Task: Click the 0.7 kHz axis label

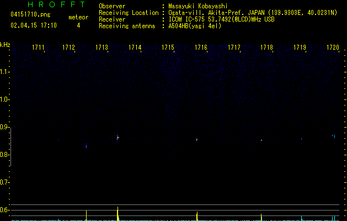Action: pos(4,182)
